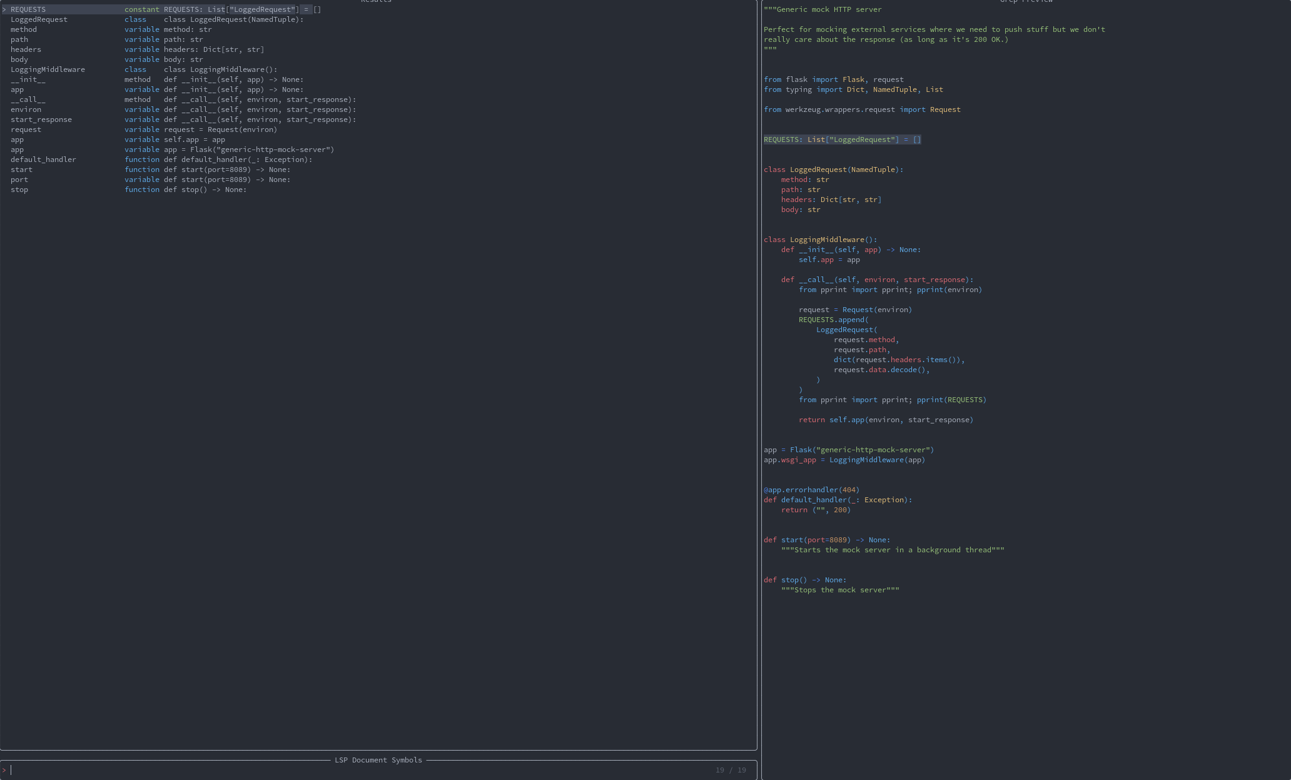Screen dimensions: 1291x780
Task: Click the 19 / 19 match counter
Action: (730, 769)
